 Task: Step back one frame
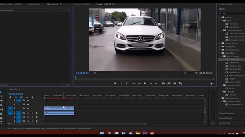pos(139,83)
